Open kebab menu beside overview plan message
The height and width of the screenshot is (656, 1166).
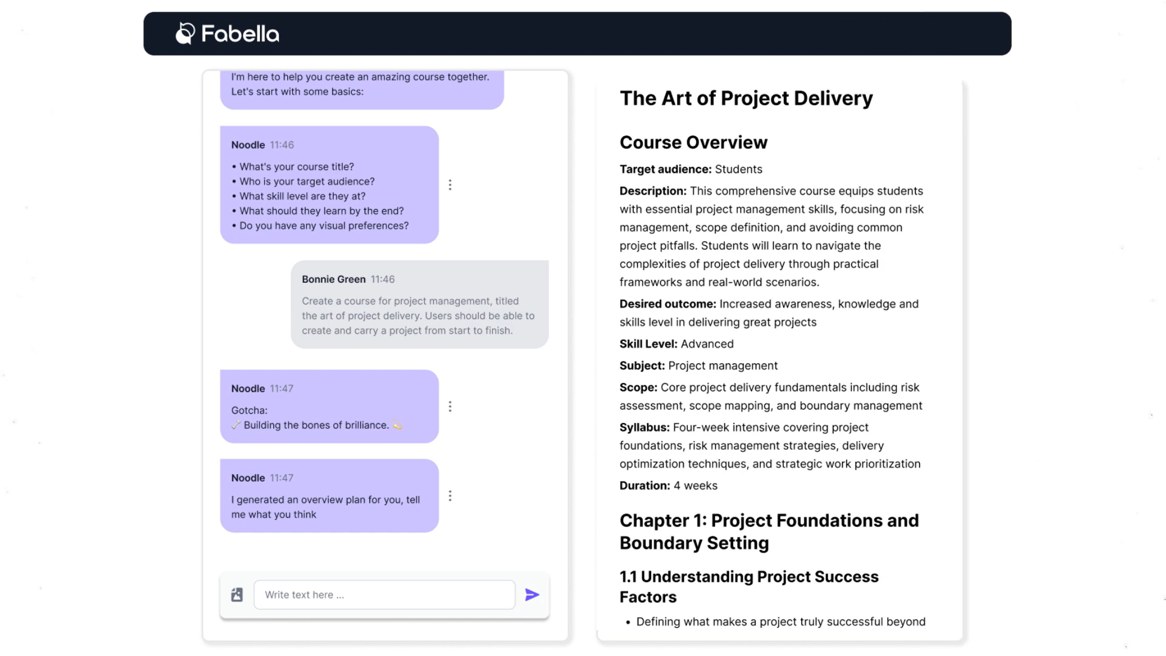[x=450, y=496]
